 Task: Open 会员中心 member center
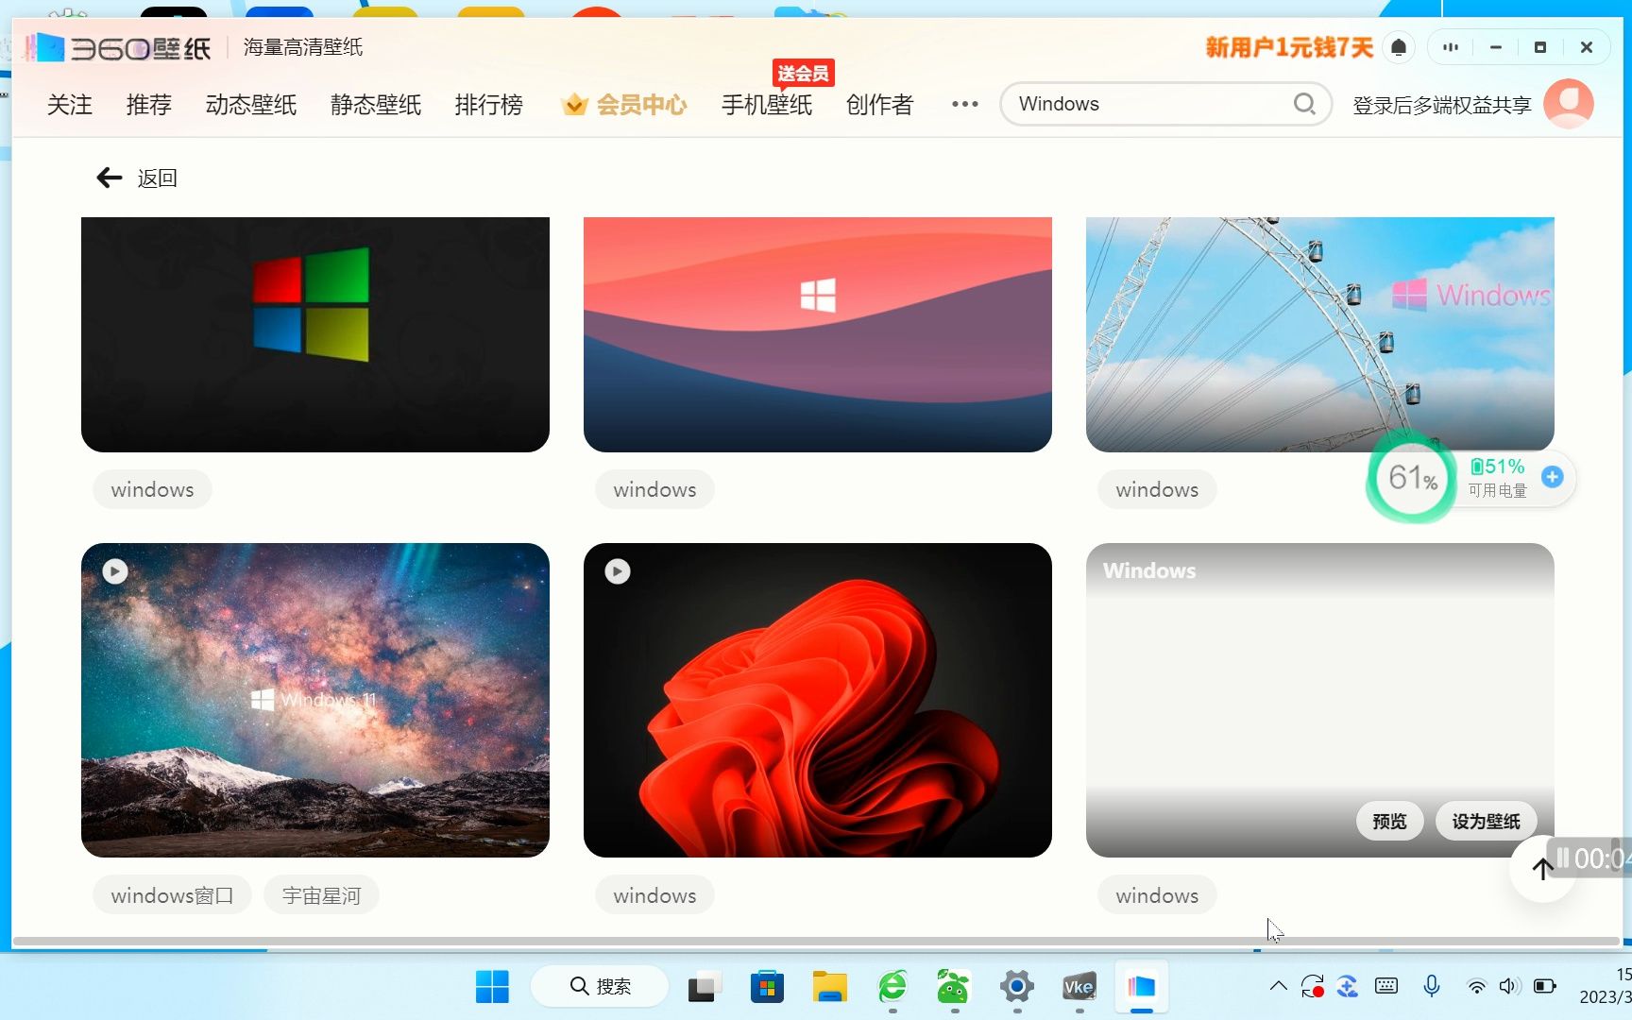(x=641, y=104)
